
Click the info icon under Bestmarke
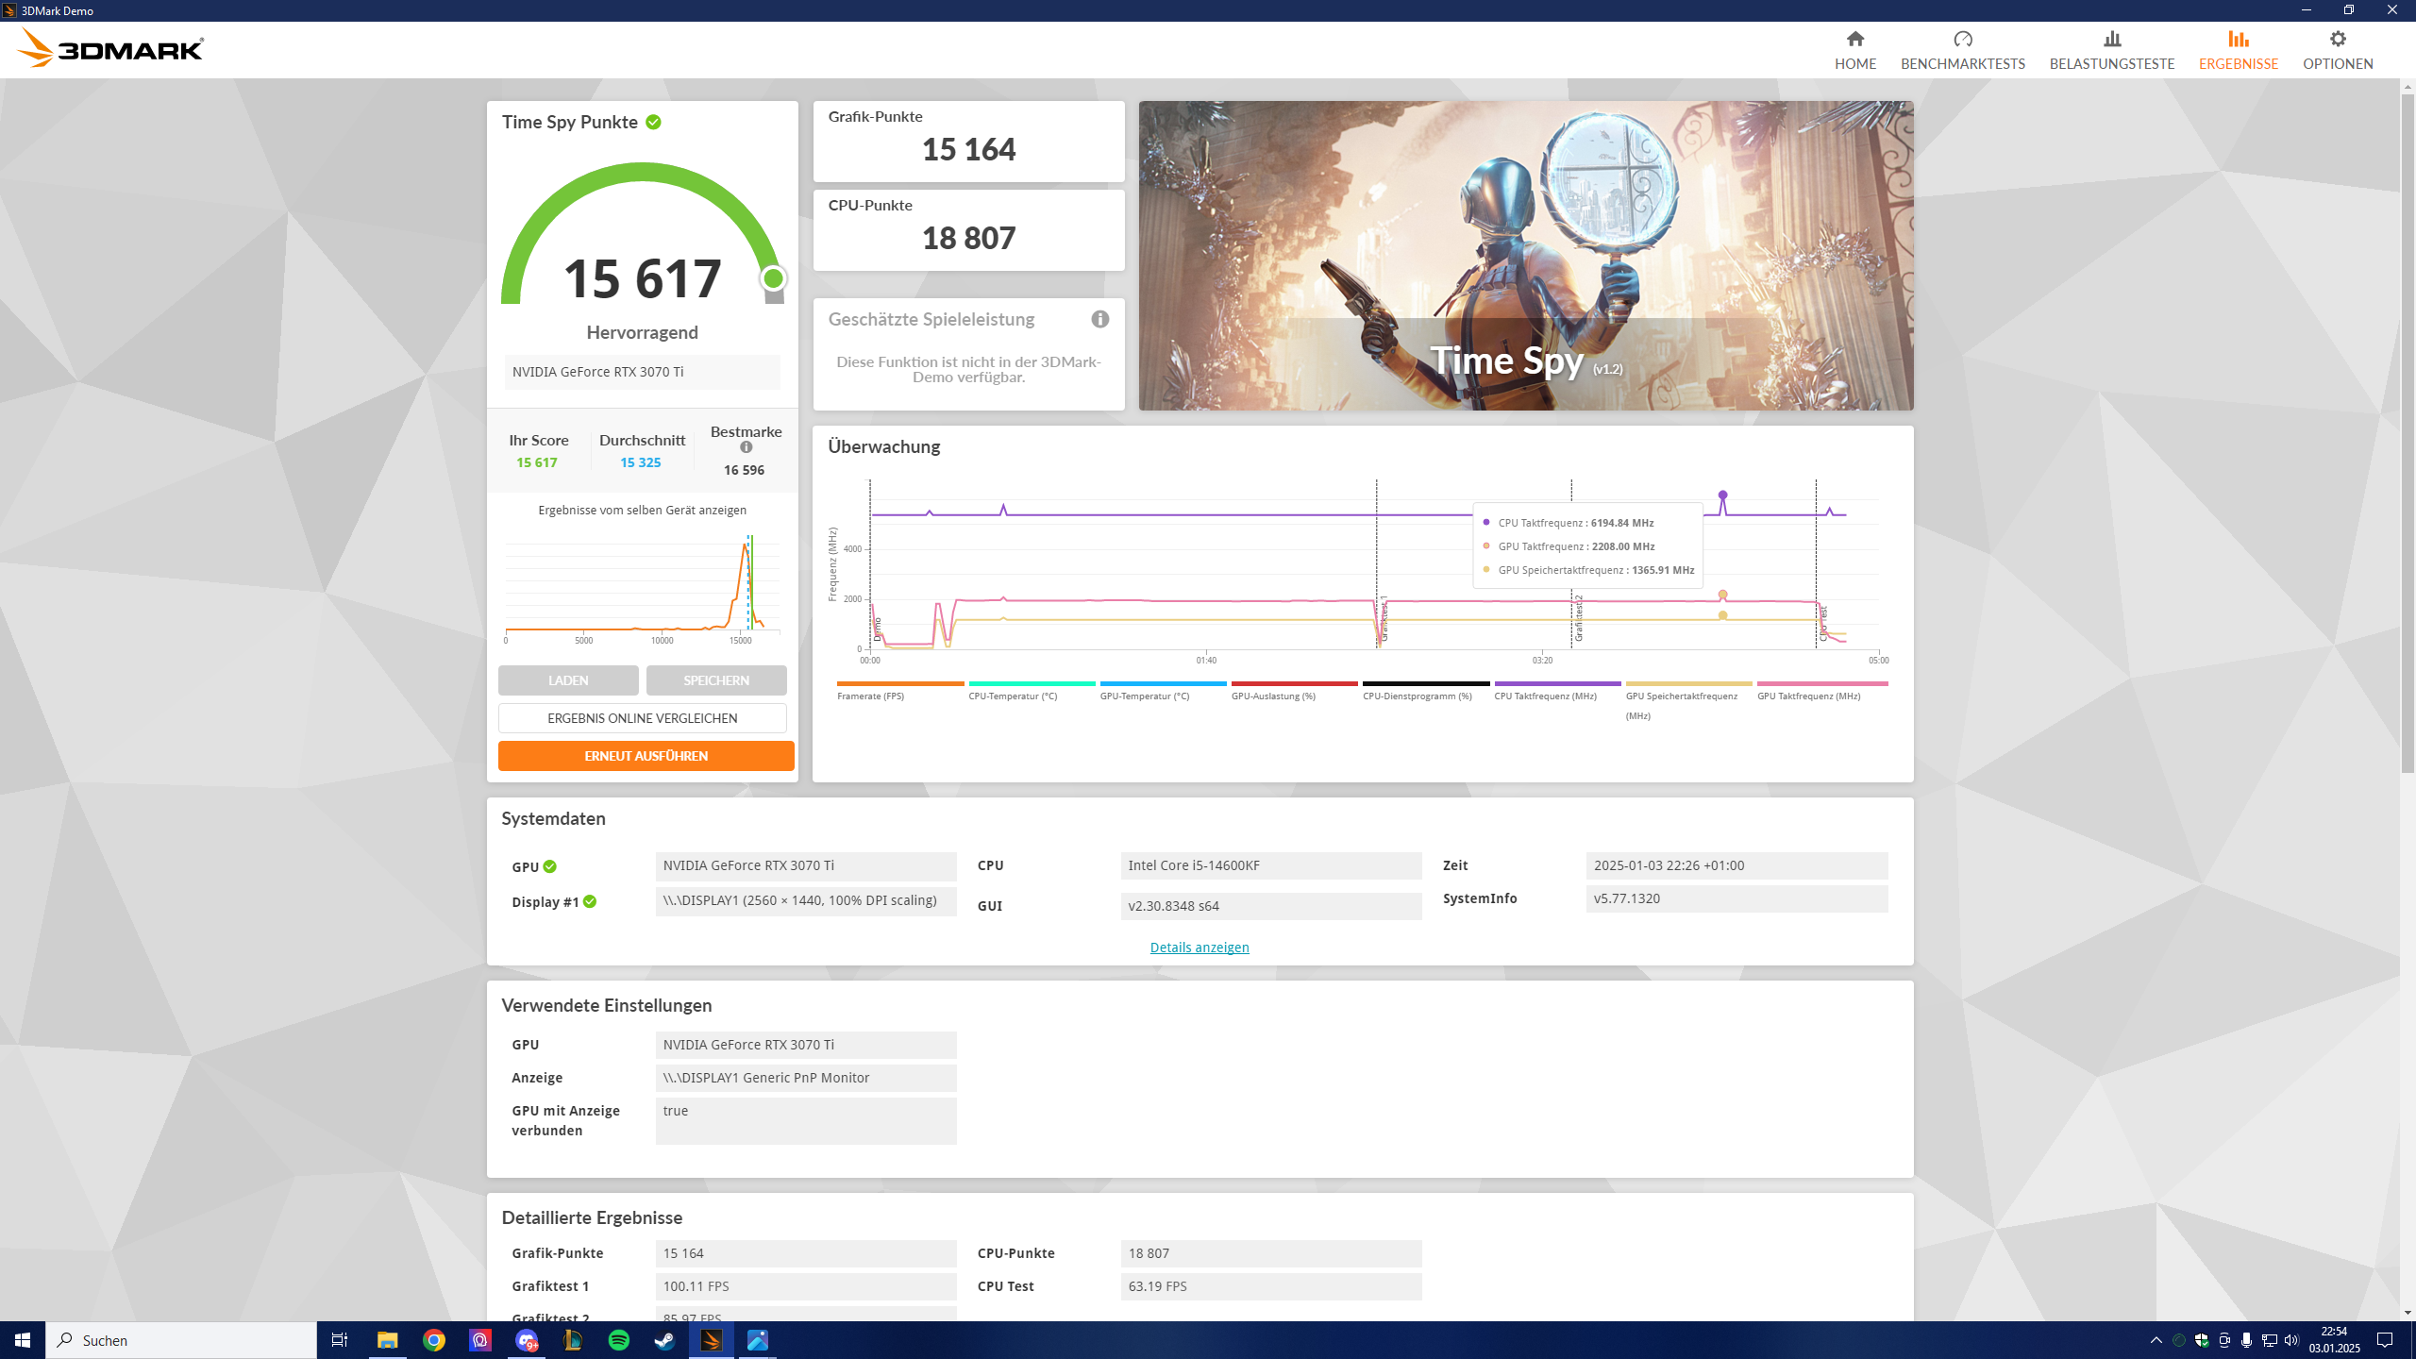point(746,447)
